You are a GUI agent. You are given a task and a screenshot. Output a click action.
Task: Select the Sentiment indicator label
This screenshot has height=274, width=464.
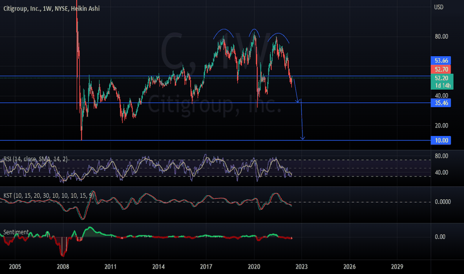[16, 232]
